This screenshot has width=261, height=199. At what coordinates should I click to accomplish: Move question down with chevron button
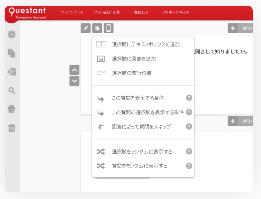point(74,81)
